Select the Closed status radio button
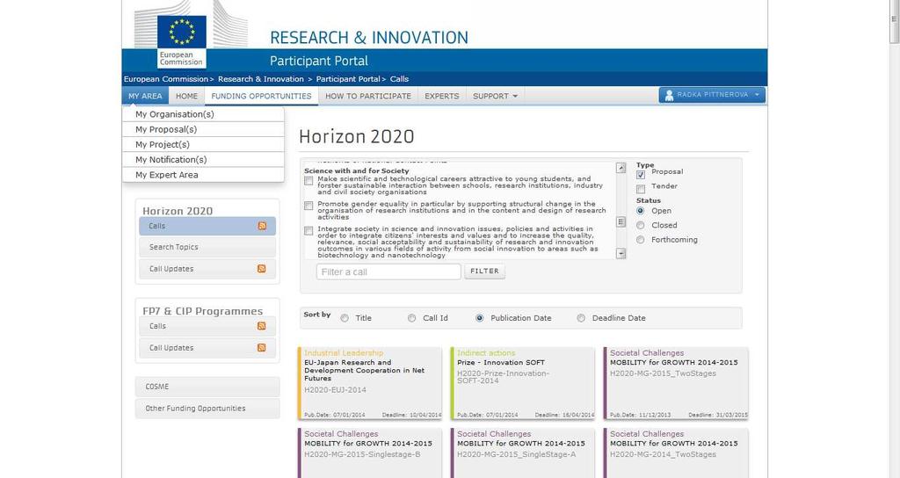 641,226
